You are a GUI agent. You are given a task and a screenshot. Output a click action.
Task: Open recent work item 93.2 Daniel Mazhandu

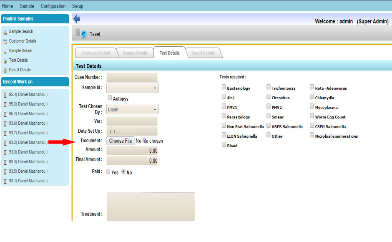(x=28, y=143)
